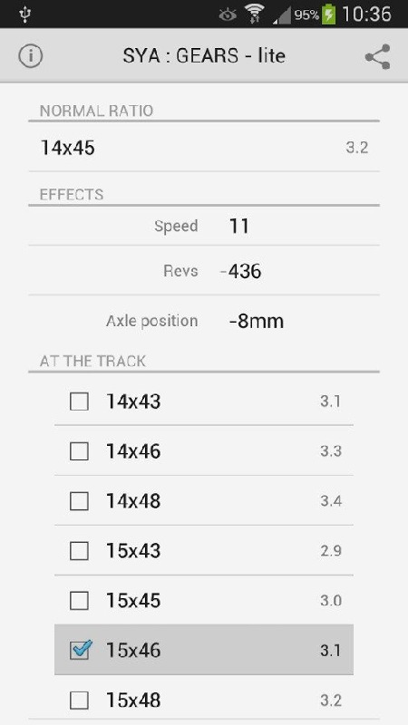
Task: Tap the share icon
Action: click(377, 56)
